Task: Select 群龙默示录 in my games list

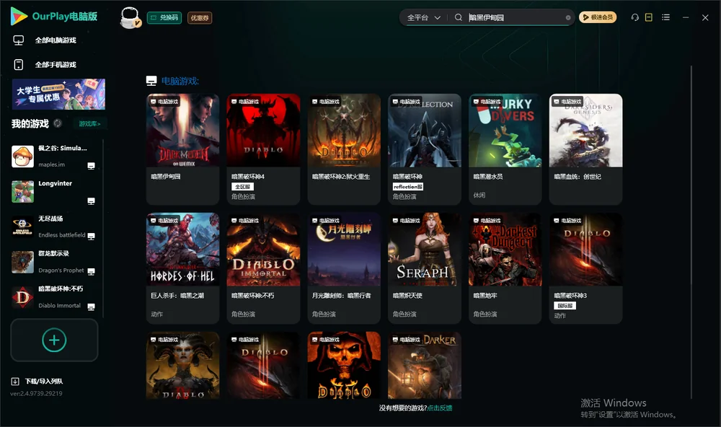Action: (56, 262)
